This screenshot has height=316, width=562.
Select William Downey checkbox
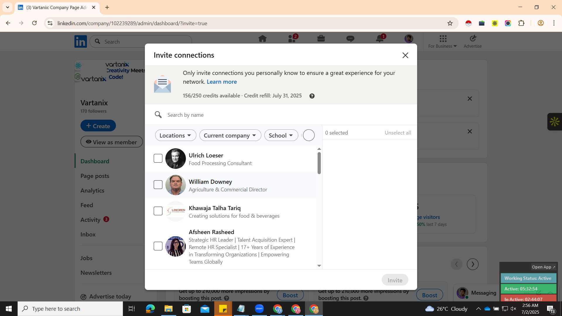[158, 185]
